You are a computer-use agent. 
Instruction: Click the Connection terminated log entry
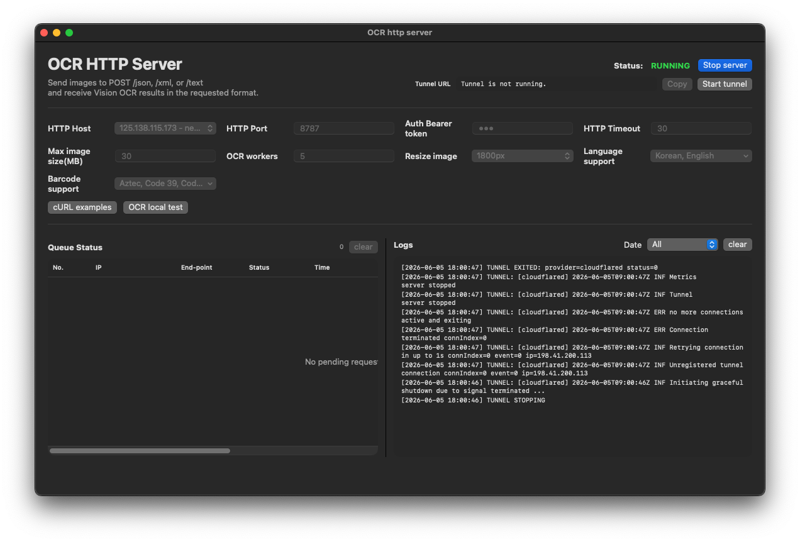(555, 334)
